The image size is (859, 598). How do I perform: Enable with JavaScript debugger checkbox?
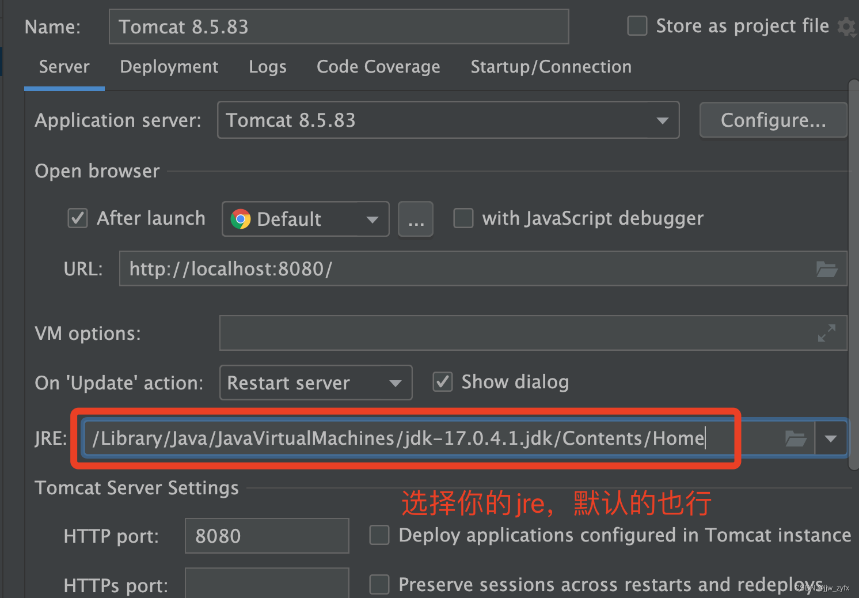pos(463,218)
